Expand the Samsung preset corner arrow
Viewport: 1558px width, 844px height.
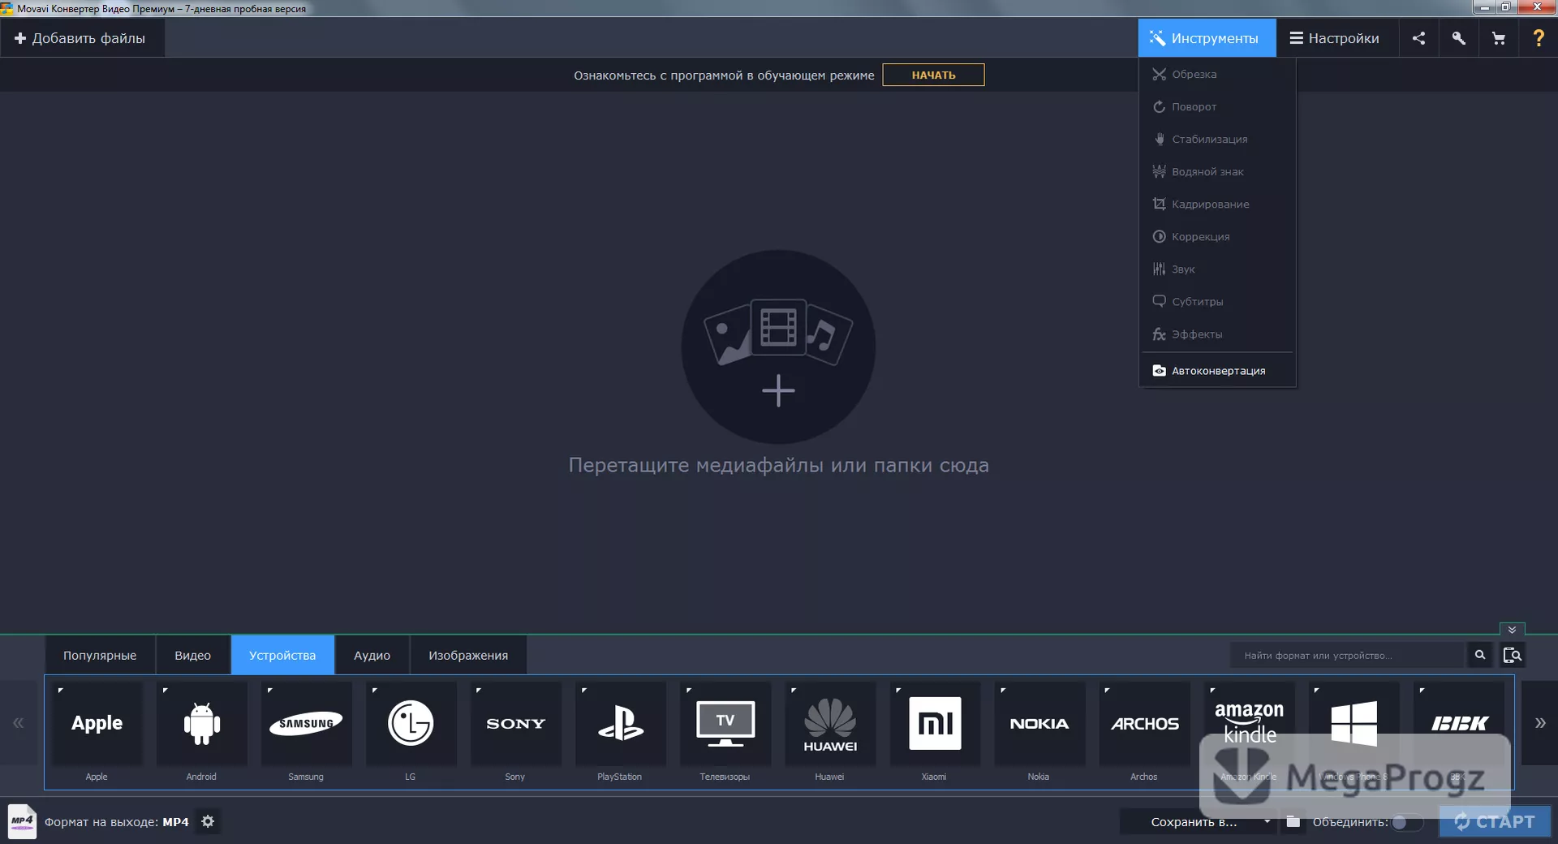[270, 691]
